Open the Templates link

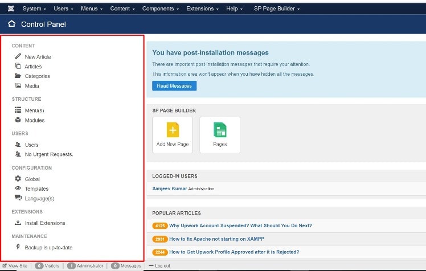(36, 188)
